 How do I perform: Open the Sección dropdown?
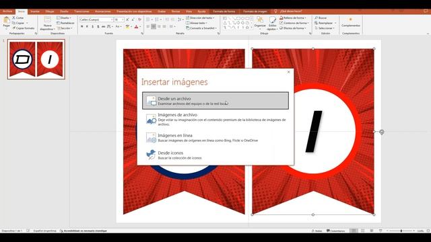[65, 28]
